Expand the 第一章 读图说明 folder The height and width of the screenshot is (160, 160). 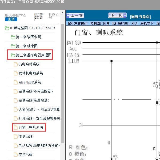tap(29, 37)
